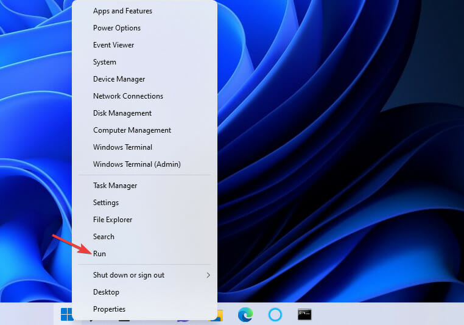Image resolution: width=464 pixels, height=325 pixels.
Task: Open the Command Prompt taskbar icon
Action: coord(304,315)
